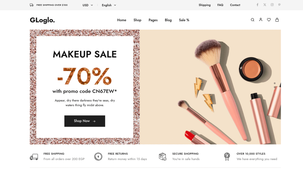This screenshot has height=183, width=303.
Task: Open the Sale % menu item
Action: [184, 20]
